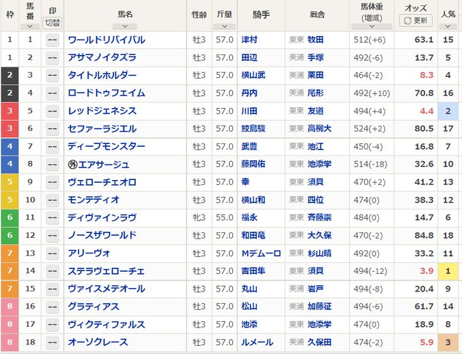The height and width of the screenshot is (354, 462).
Task: Open jockey ルメール profile
Action: point(257,342)
